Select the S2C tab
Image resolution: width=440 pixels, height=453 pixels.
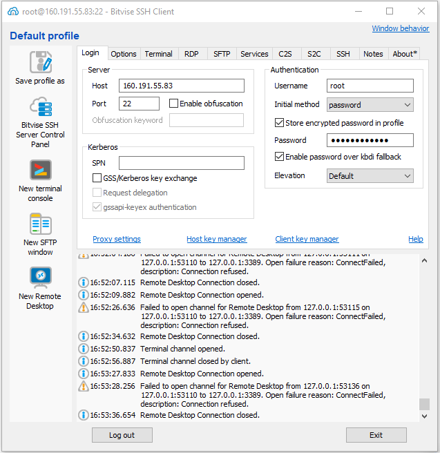coord(314,54)
